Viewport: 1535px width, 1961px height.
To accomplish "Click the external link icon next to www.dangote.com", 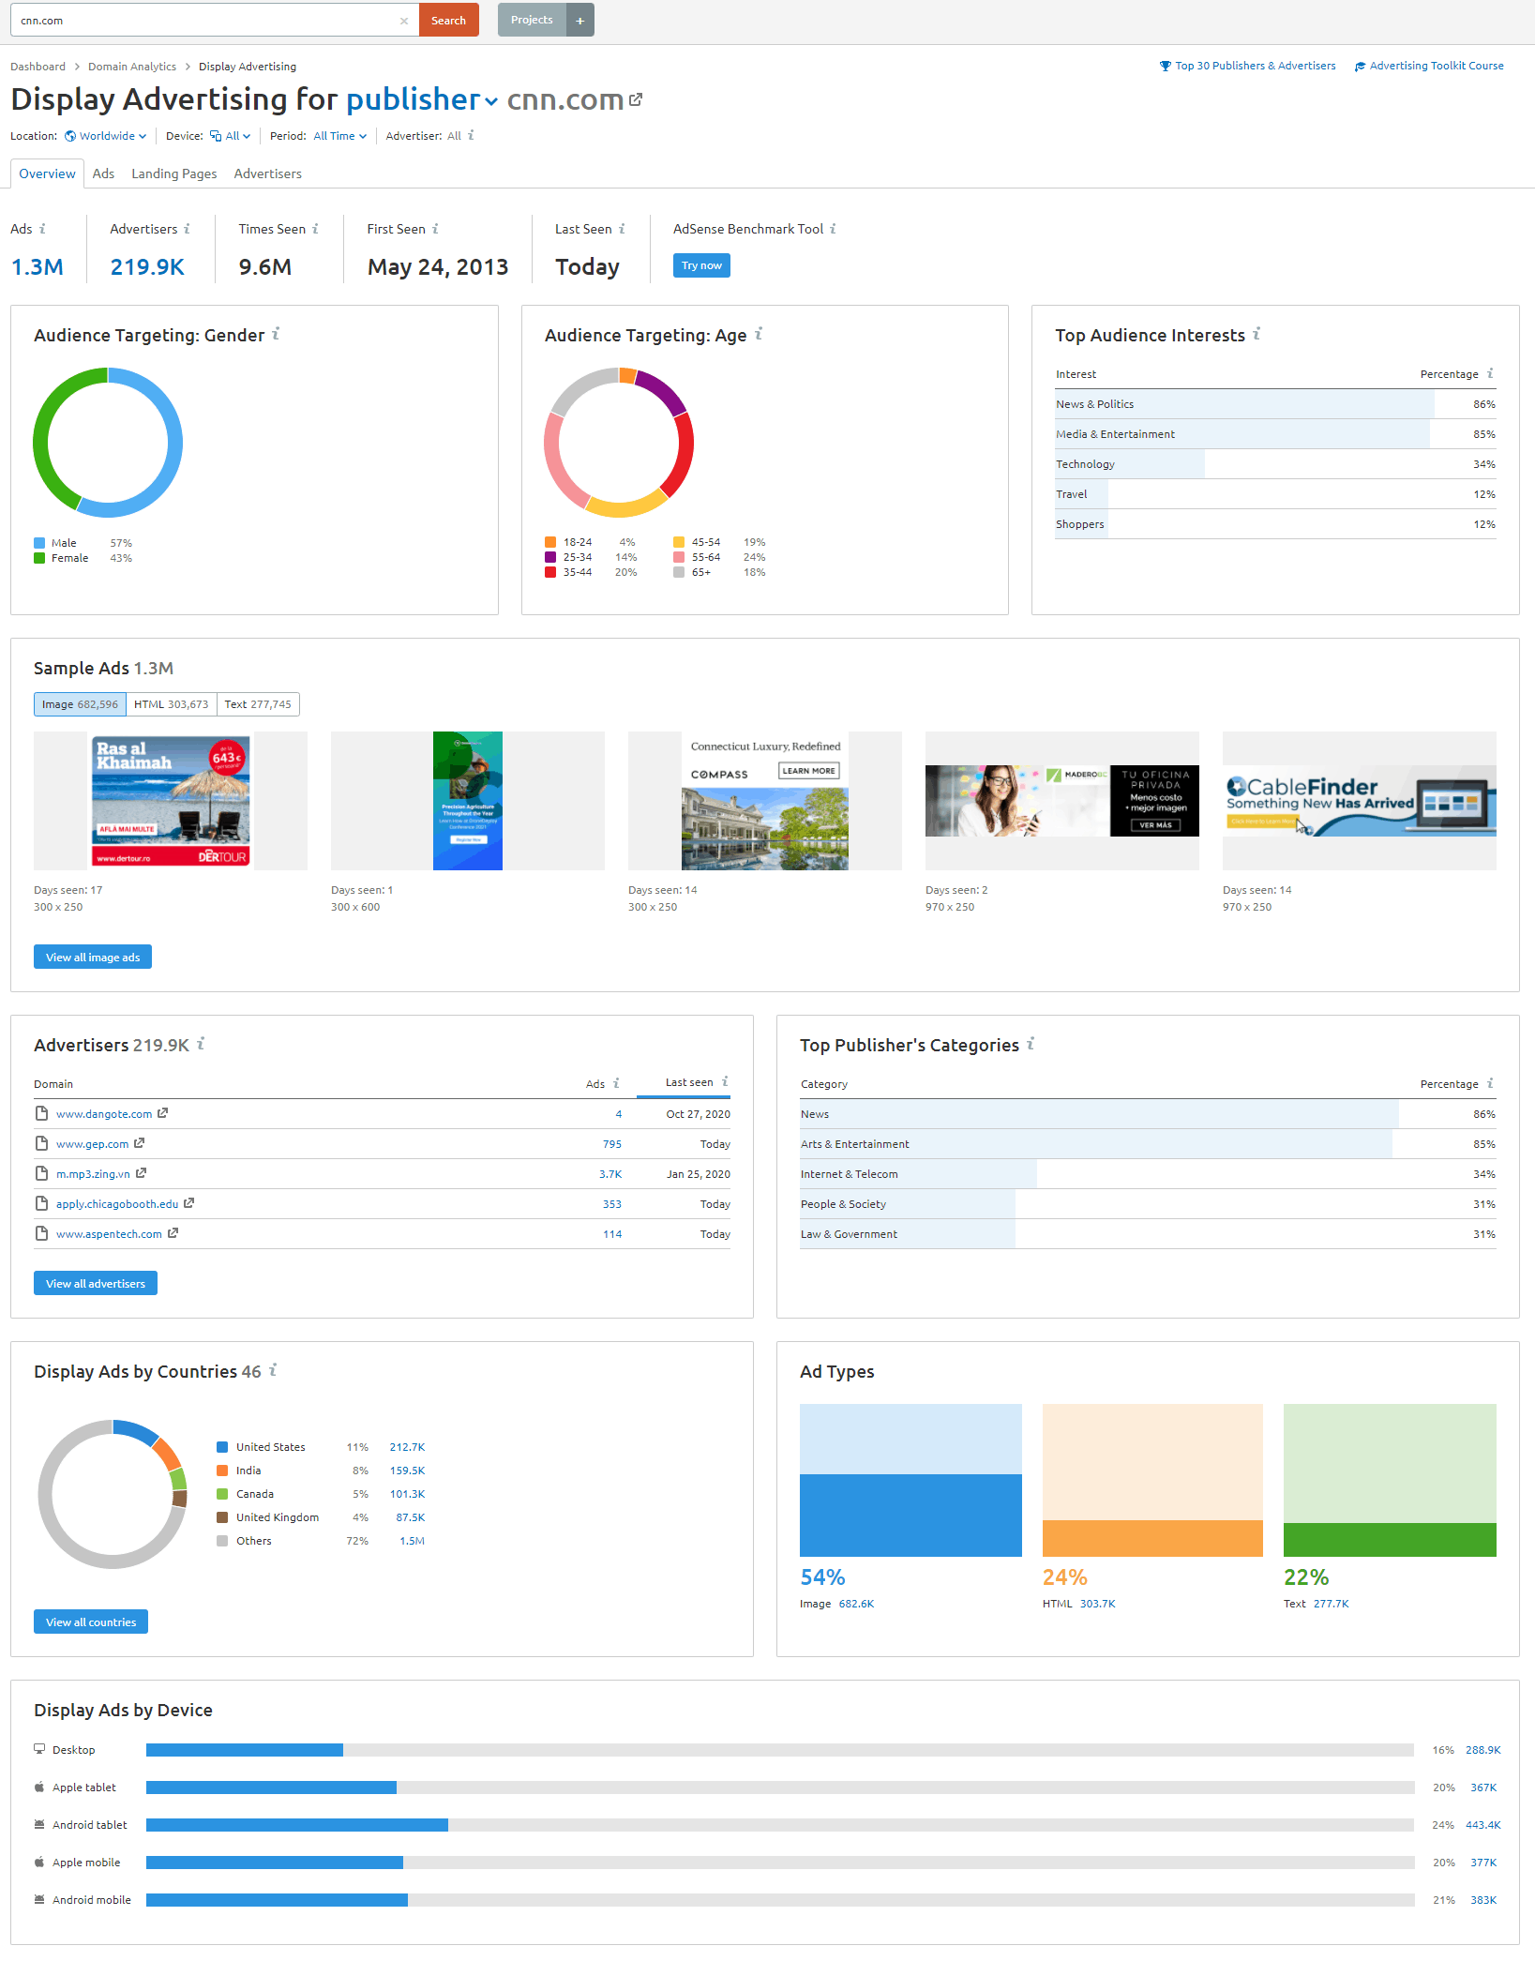I will pyautogui.click(x=163, y=1113).
